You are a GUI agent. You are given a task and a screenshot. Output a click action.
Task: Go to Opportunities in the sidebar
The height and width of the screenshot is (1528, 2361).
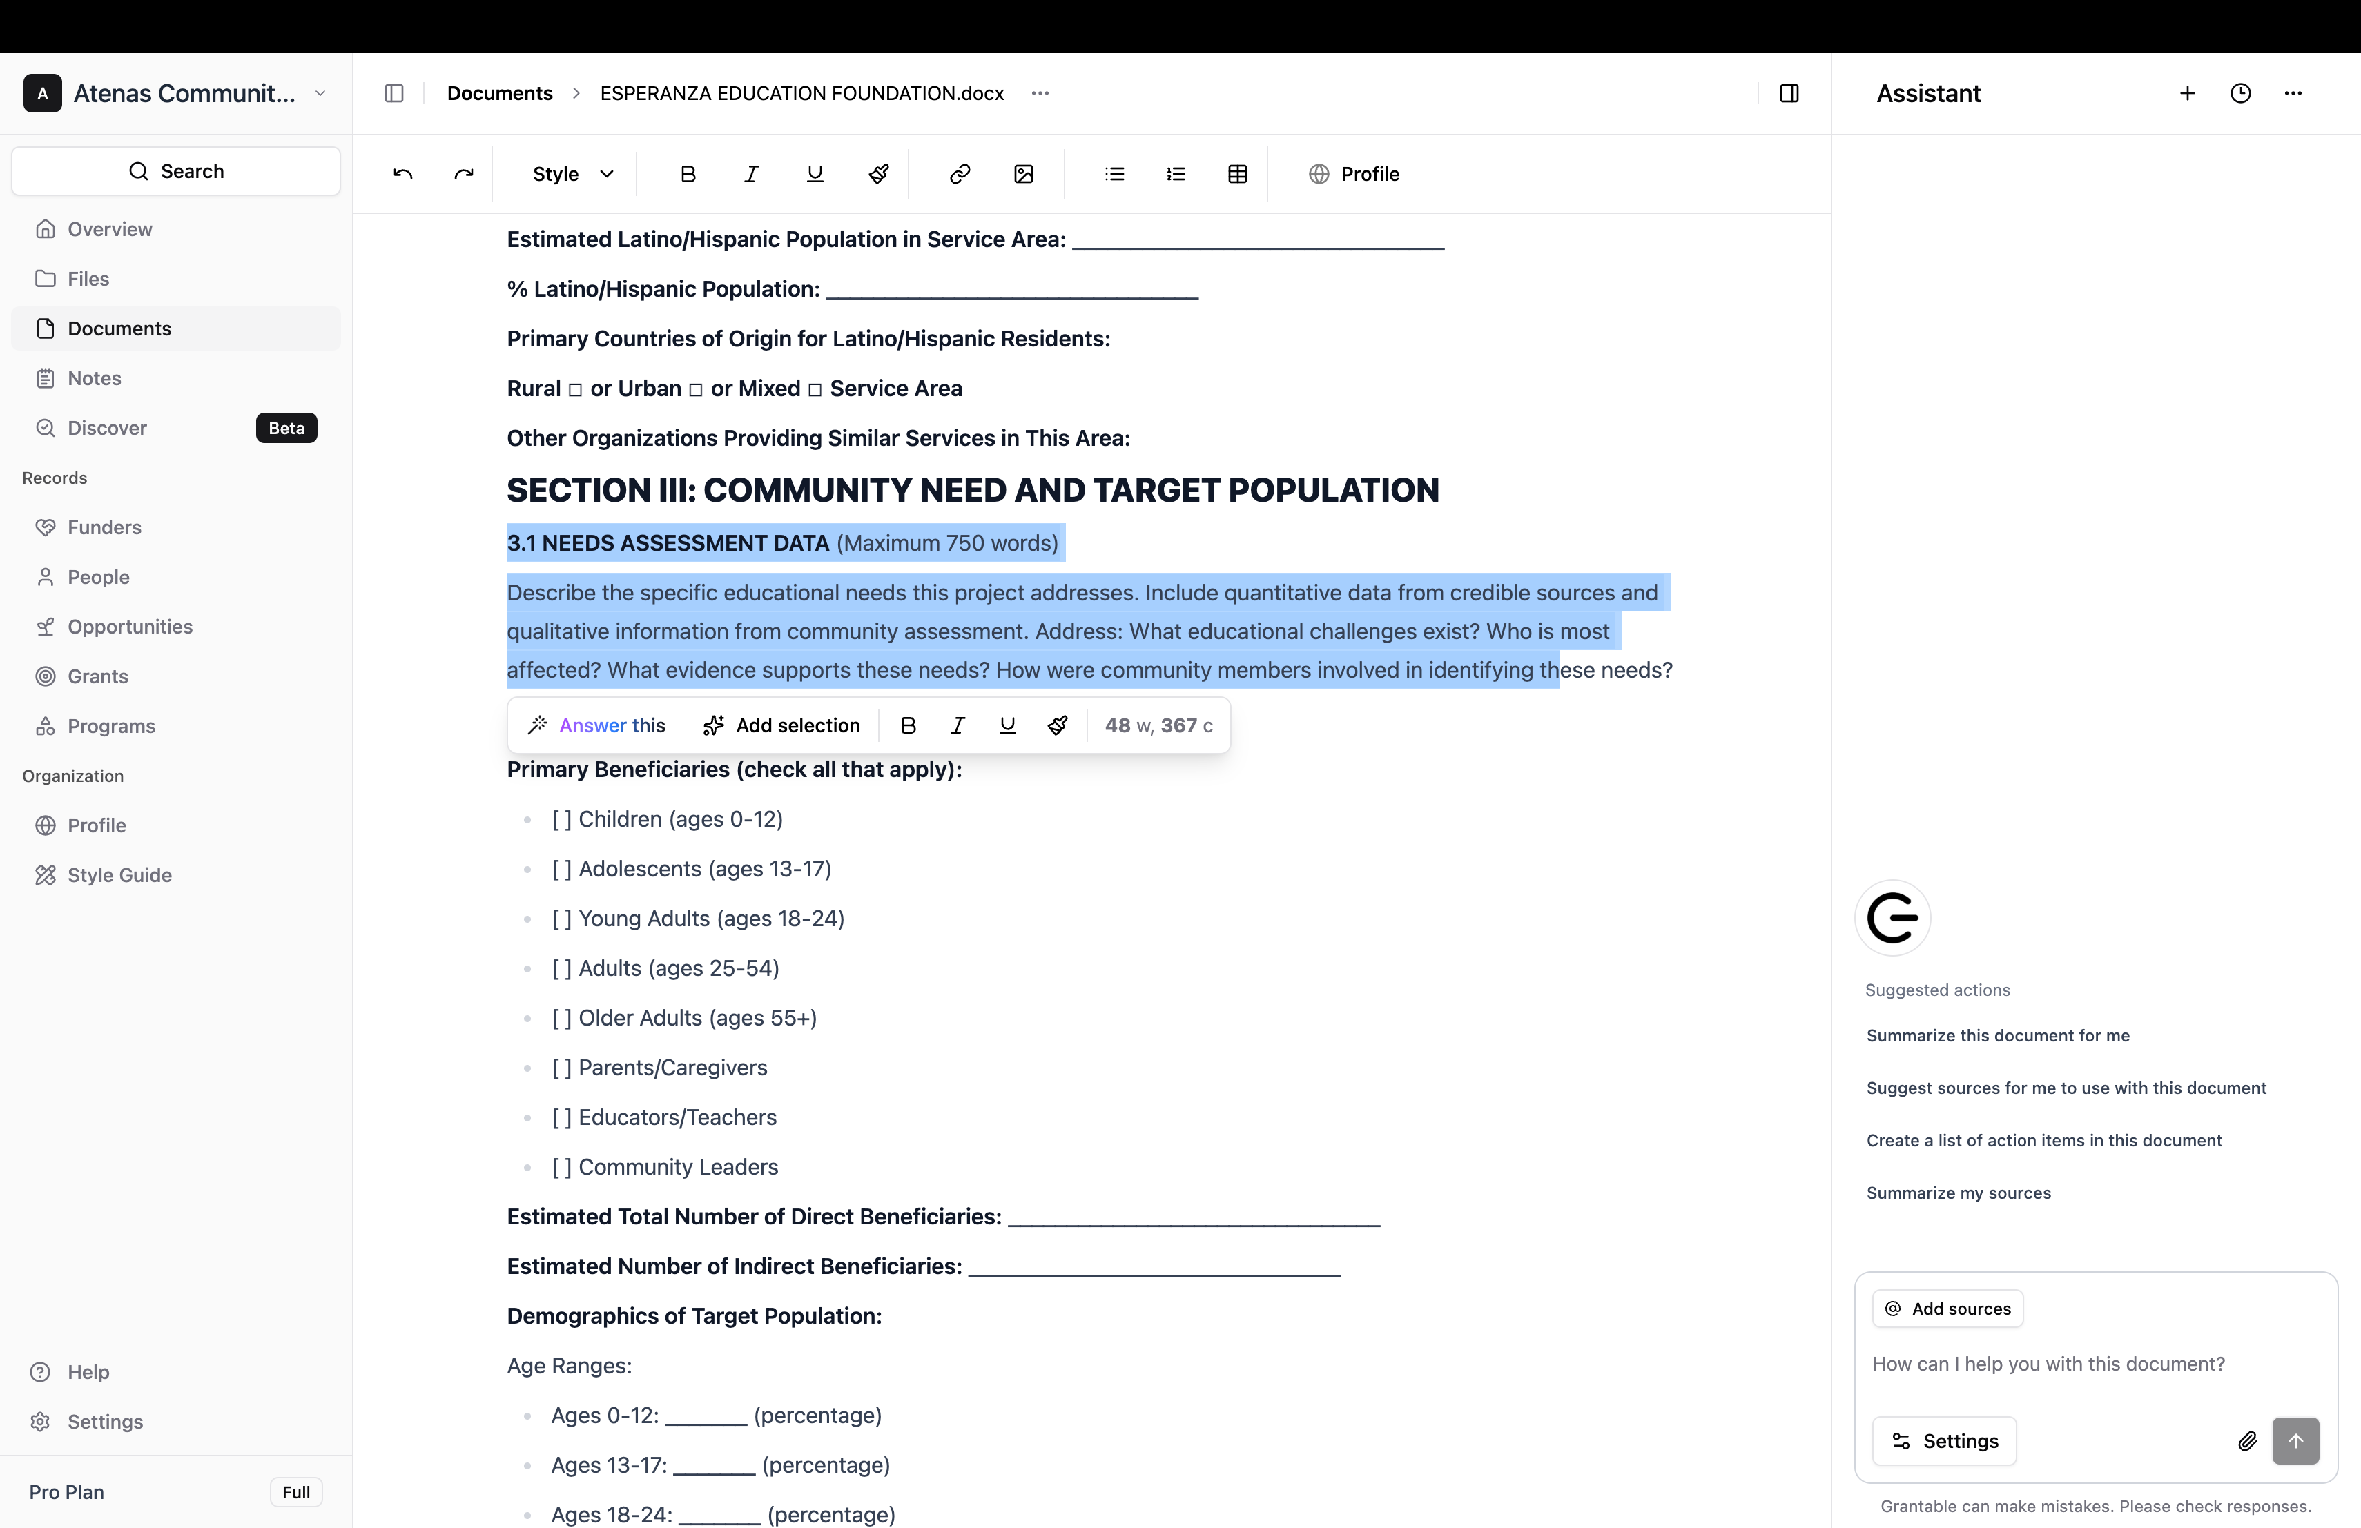tap(130, 626)
